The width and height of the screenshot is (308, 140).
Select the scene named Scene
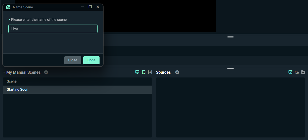(77, 82)
